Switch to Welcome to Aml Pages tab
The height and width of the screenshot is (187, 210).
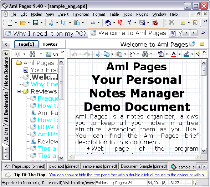click(x=128, y=33)
